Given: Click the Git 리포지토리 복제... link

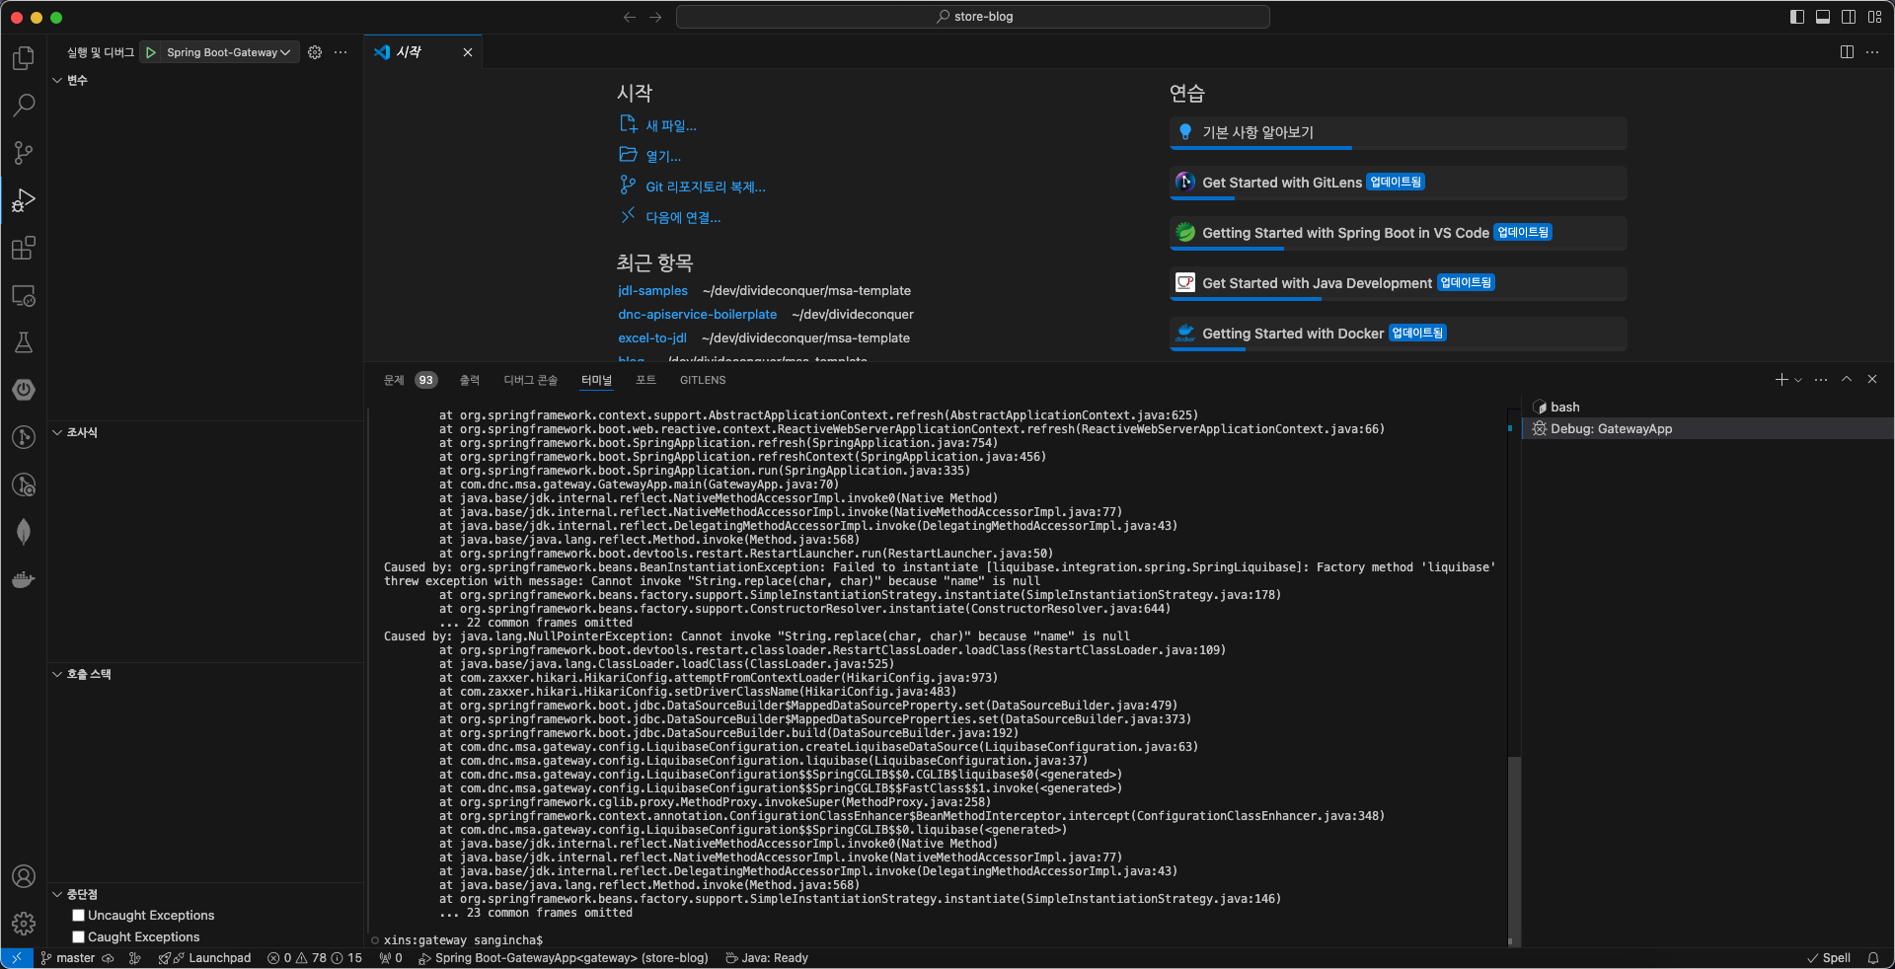Looking at the screenshot, I should [x=706, y=187].
